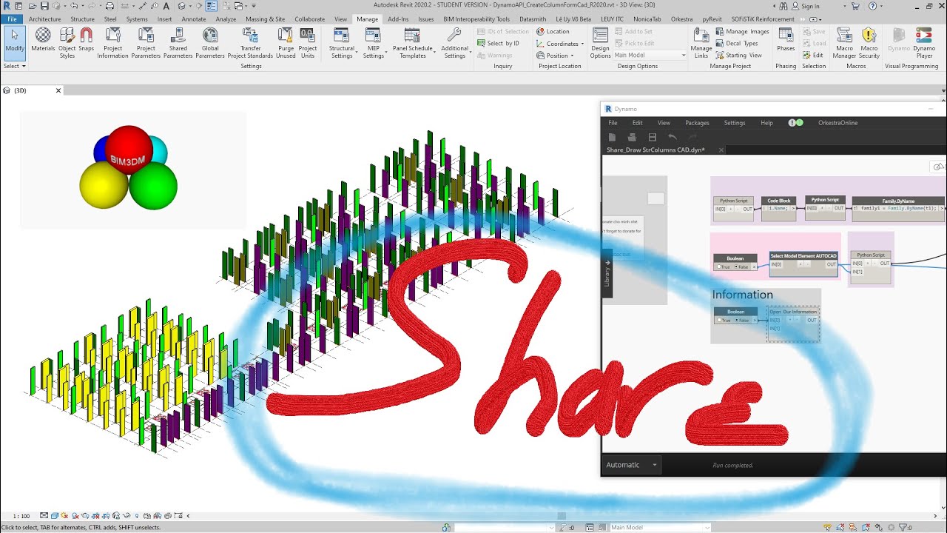Click the BIM3DM logo thumbnail

pyautogui.click(x=133, y=170)
